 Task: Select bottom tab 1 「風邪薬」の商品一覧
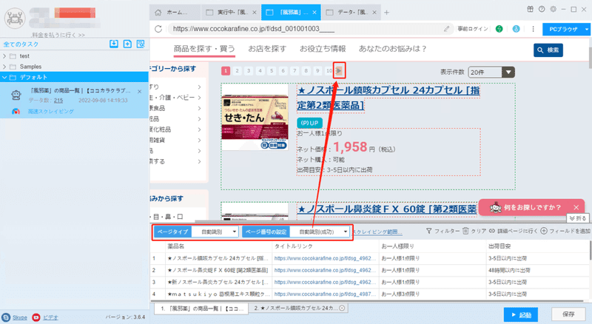pyautogui.click(x=201, y=308)
